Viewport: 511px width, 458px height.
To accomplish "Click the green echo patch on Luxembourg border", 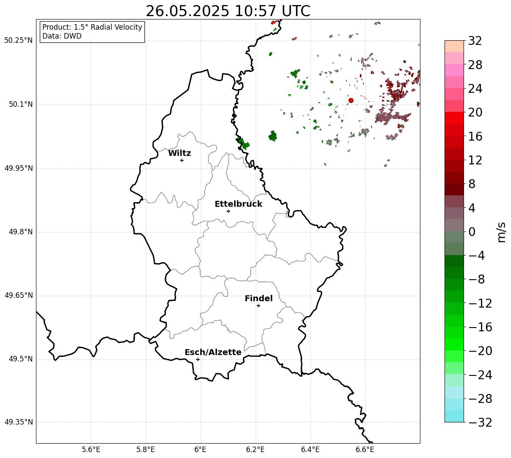I will [x=244, y=143].
